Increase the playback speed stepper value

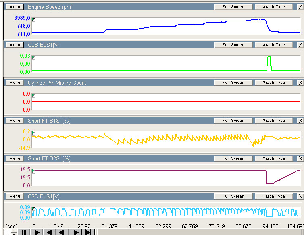point(15,231)
